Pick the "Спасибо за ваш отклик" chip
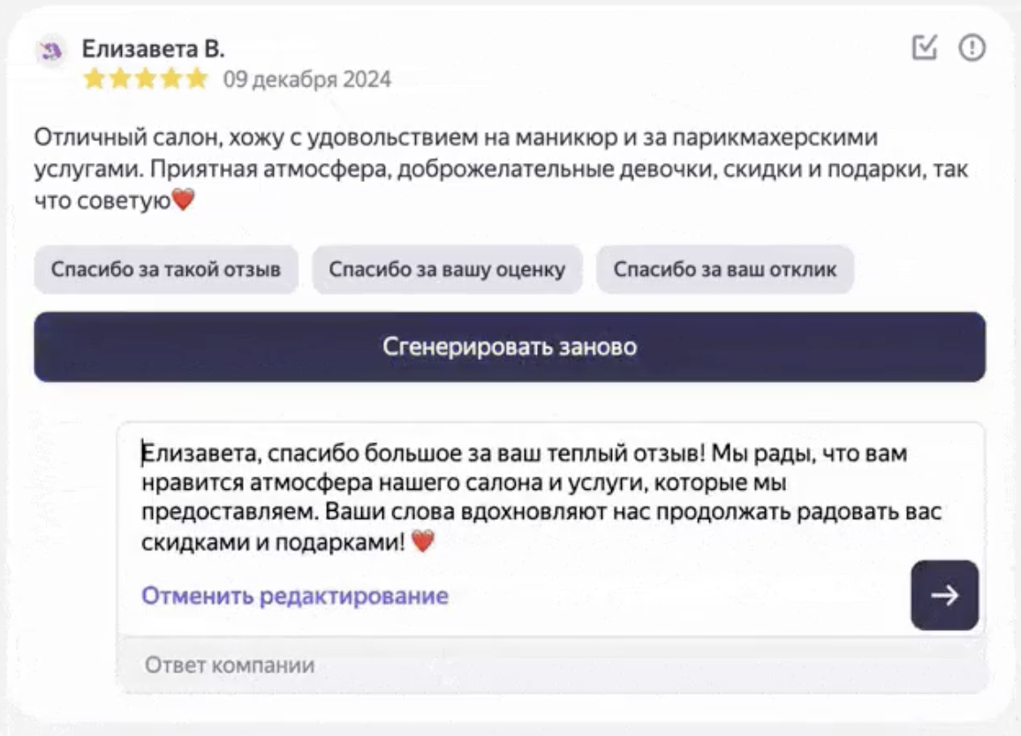Viewport: 1021px width, 736px height. pos(724,269)
